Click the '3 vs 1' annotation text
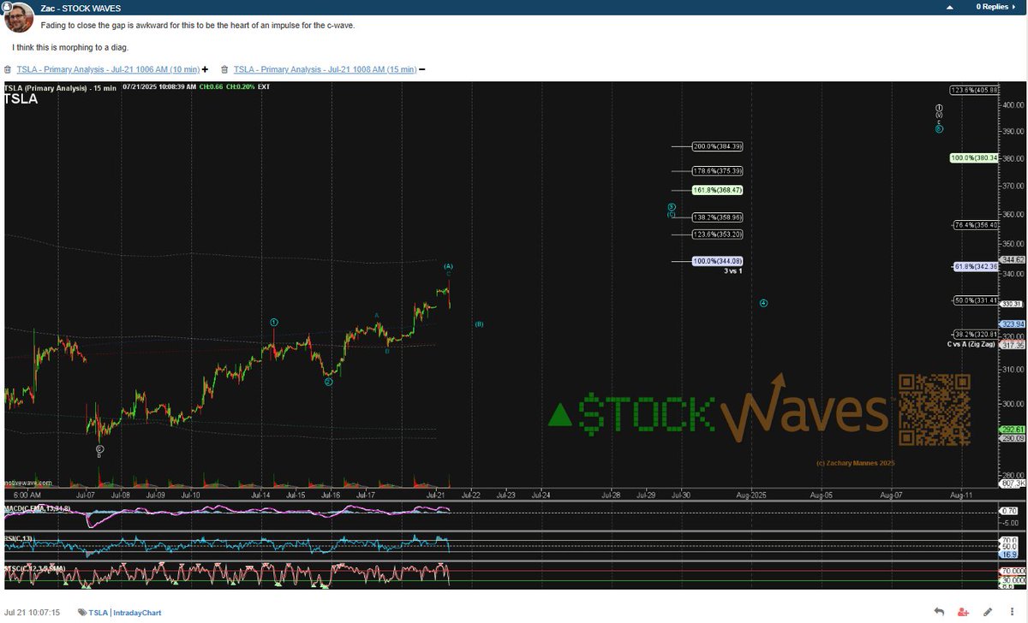Viewport: 1028px width, 623px height. click(733, 270)
